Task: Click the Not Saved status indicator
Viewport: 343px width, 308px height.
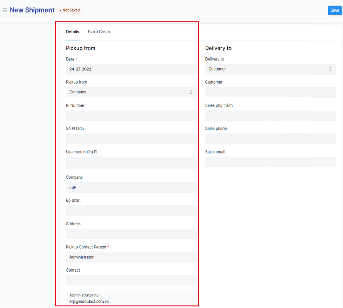Action: tap(70, 10)
